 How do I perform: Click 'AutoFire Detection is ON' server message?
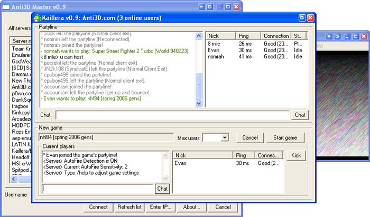click(80, 161)
